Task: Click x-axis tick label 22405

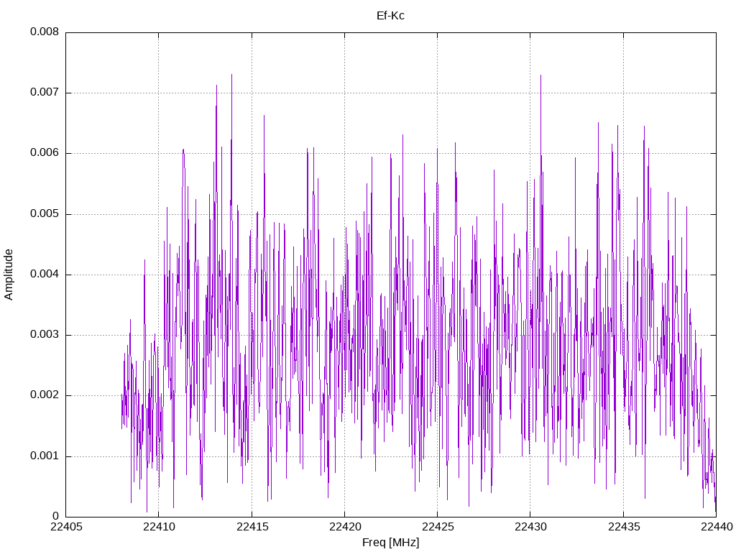Action: tap(65, 527)
